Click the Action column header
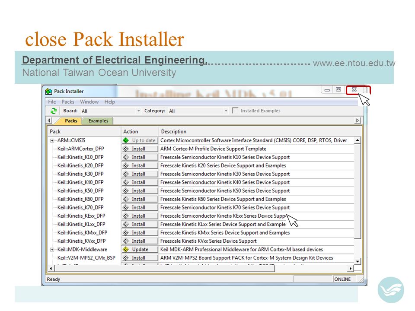This screenshot has width=415, height=311. (x=140, y=131)
